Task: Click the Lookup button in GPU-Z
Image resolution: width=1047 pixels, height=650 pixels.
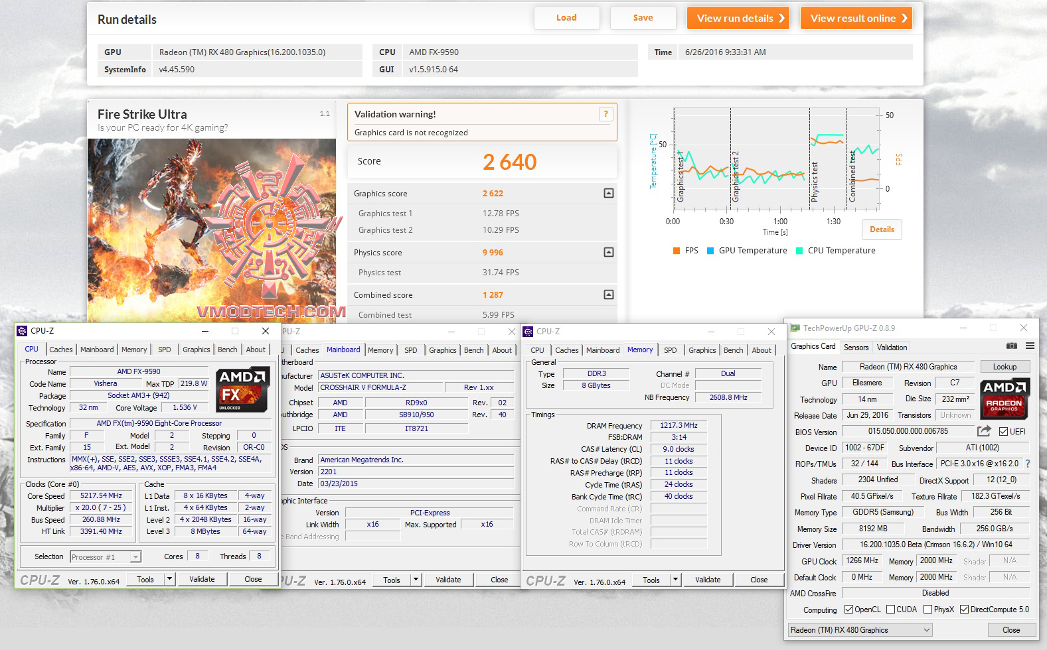Action: pyautogui.click(x=1005, y=367)
